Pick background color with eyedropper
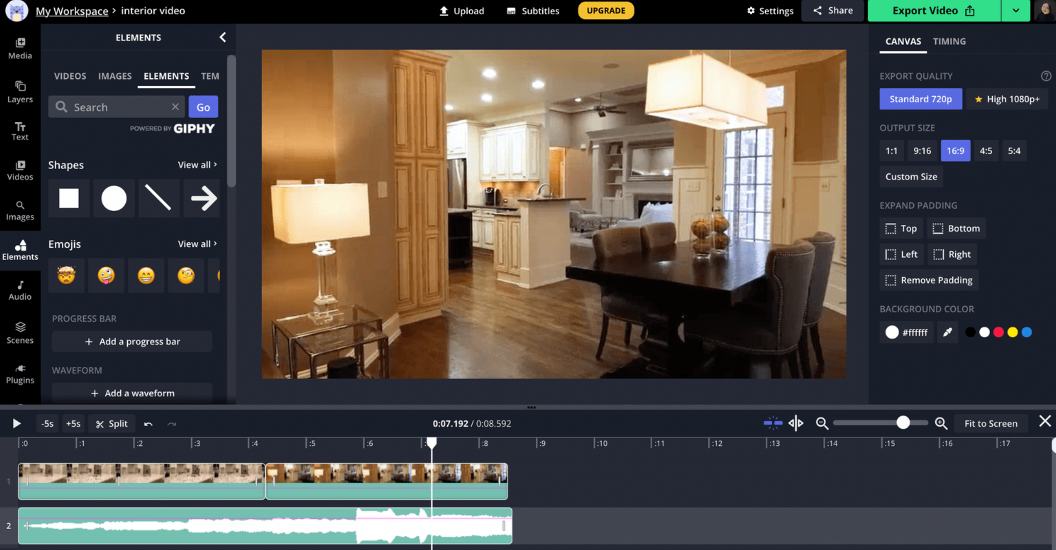This screenshot has height=550, width=1056. click(947, 332)
